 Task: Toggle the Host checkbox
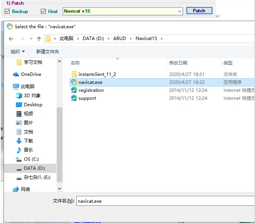pos(43,11)
